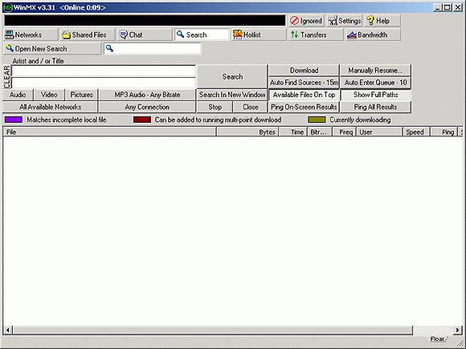
Task: View the Transfers section
Action: pos(316,34)
